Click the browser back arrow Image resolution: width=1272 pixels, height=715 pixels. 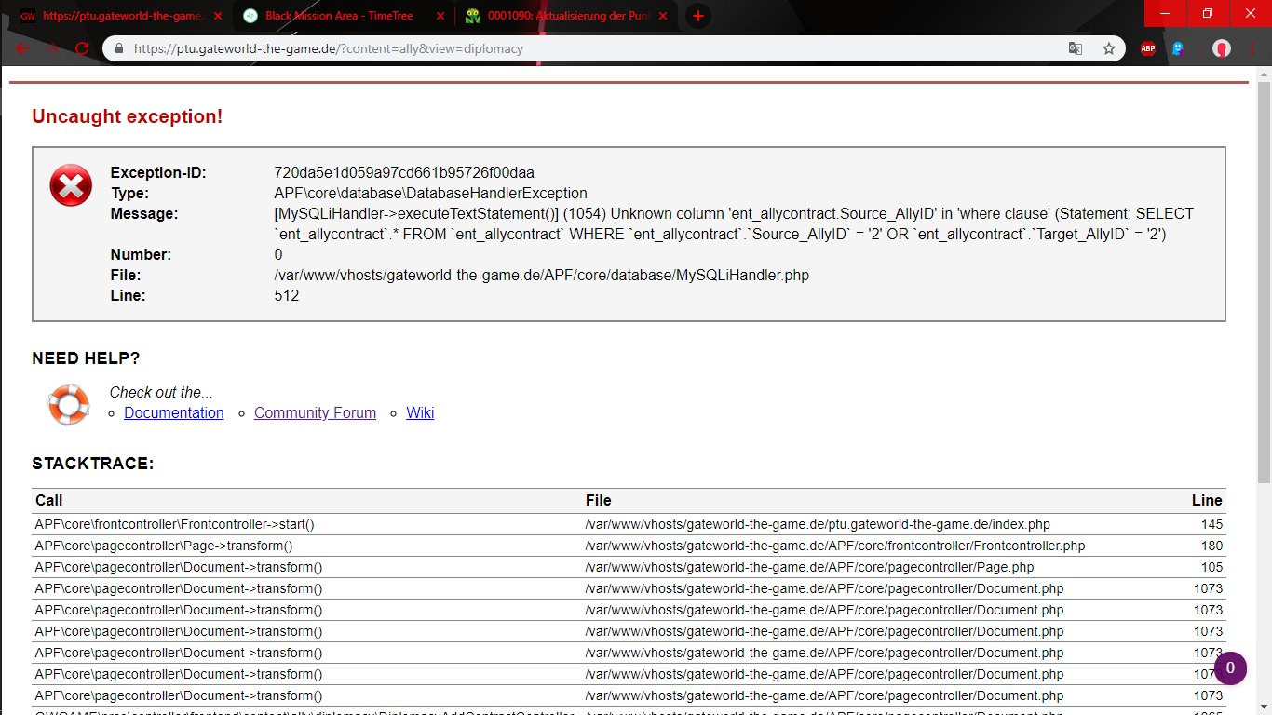click(22, 49)
